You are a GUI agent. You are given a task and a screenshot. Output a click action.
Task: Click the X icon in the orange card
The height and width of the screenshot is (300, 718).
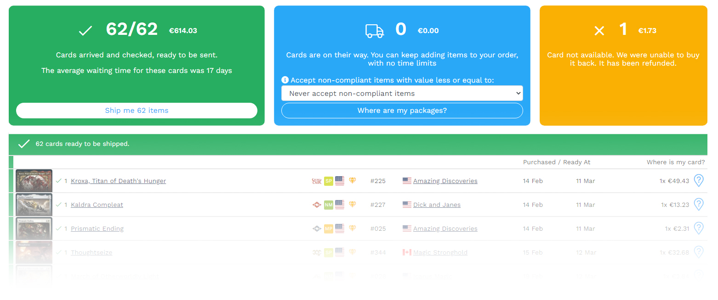[599, 31]
